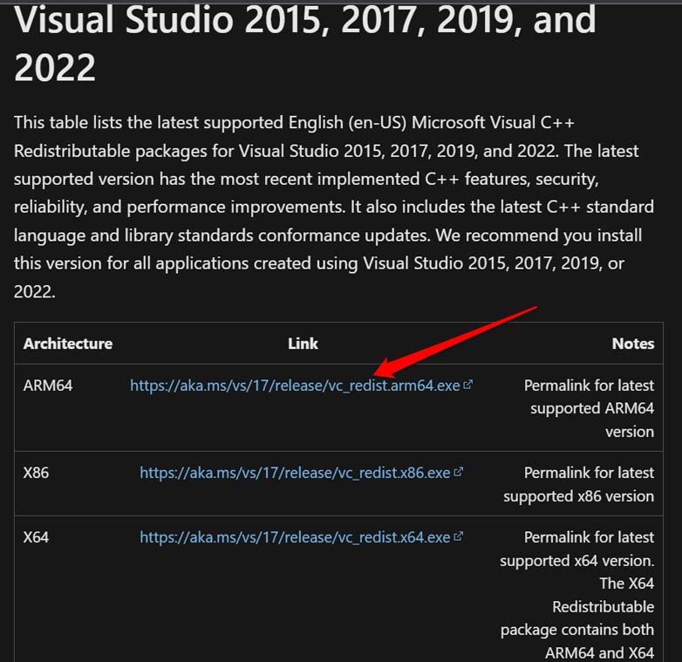Select the Notes column header
The image size is (682, 662).
pos(633,344)
